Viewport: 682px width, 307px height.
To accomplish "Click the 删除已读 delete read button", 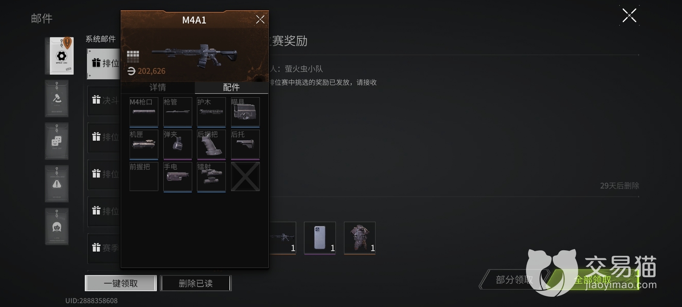I will click(196, 283).
